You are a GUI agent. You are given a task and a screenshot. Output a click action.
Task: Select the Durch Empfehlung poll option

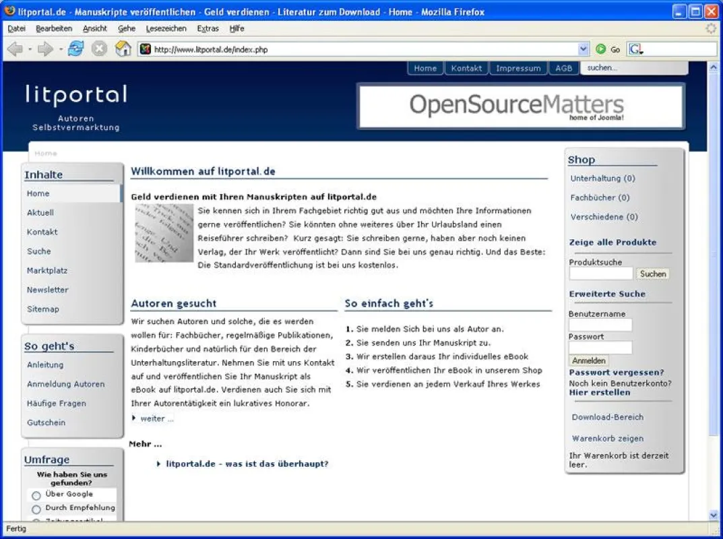tap(36, 509)
